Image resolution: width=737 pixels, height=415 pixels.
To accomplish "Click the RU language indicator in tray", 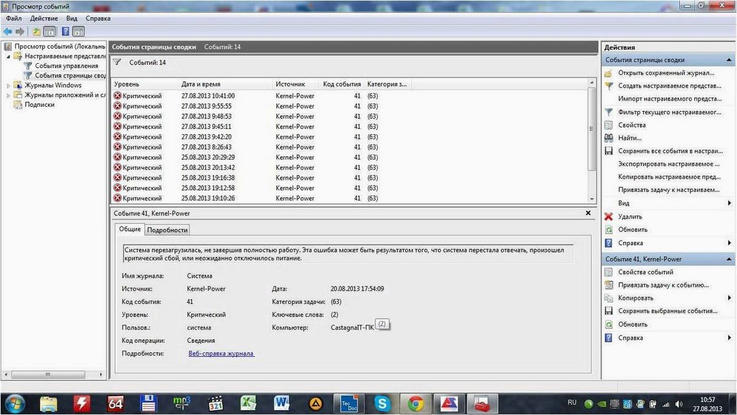I will 572,403.
